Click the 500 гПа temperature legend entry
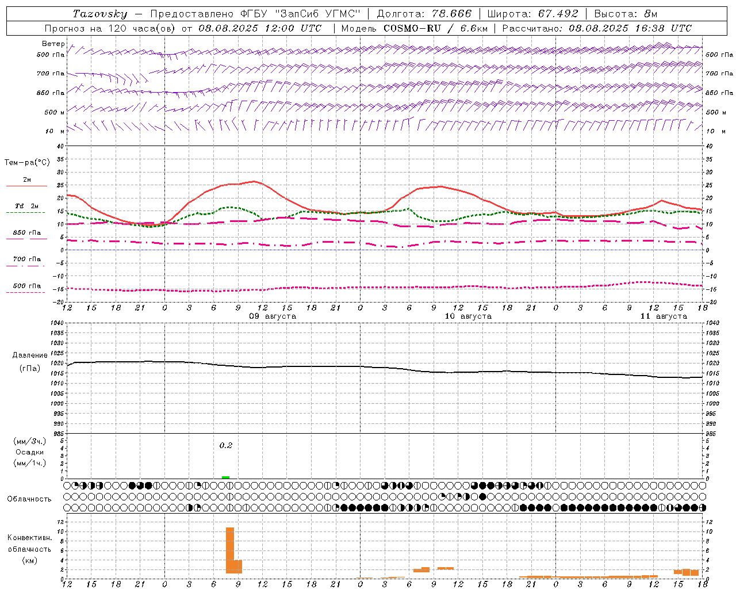The width and height of the screenshot is (736, 589). [26, 286]
